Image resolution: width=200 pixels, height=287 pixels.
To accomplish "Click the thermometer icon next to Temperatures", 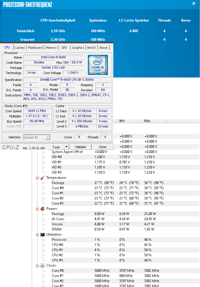I will point(43,178).
